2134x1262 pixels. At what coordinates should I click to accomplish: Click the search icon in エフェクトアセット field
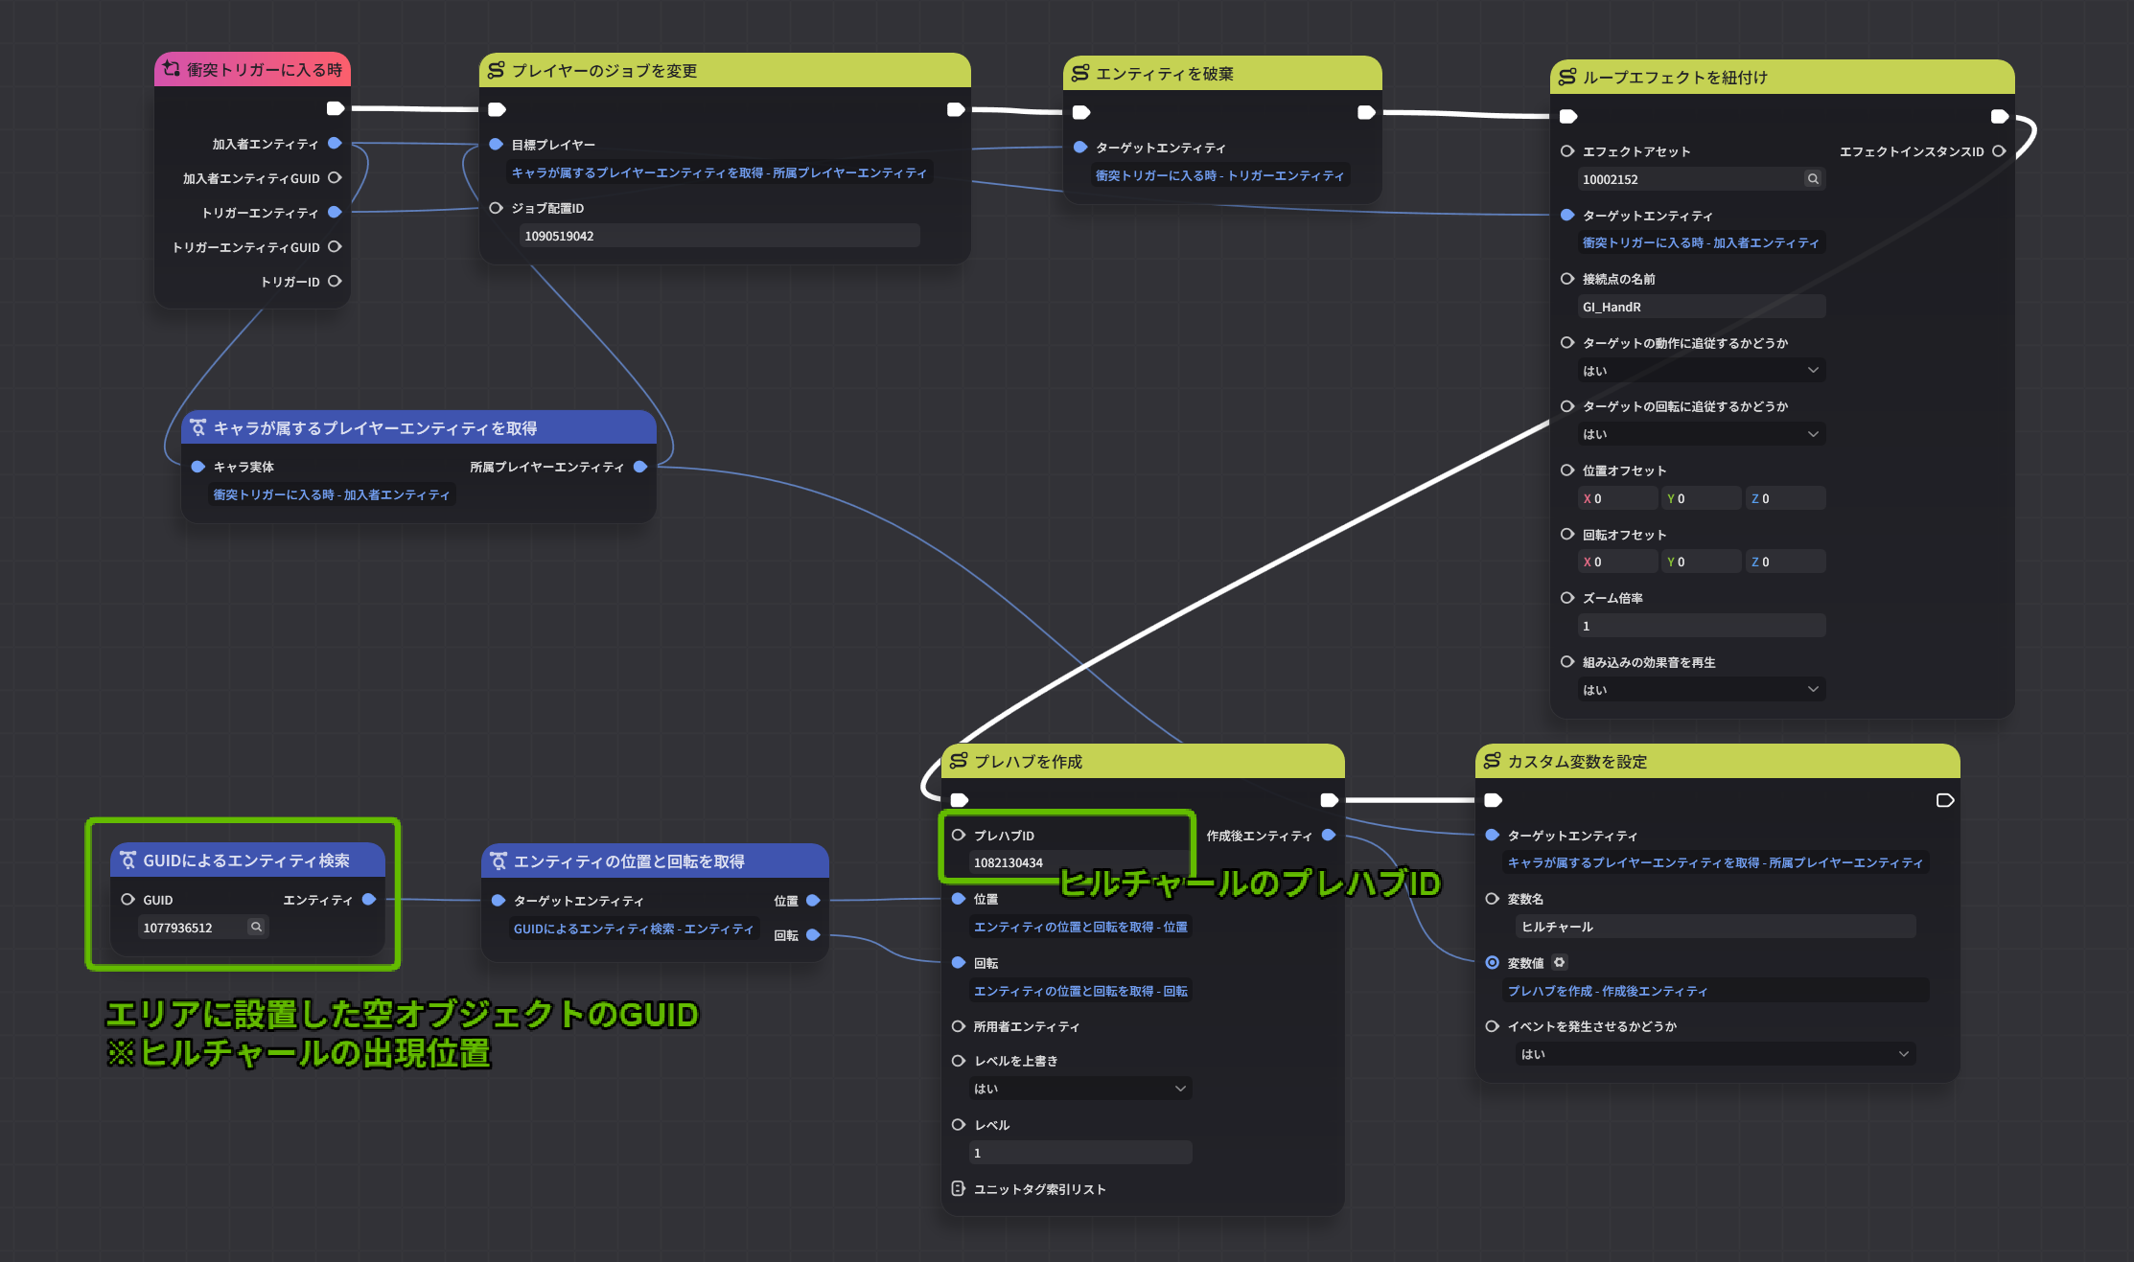coord(1812,179)
